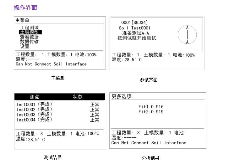
Task: Click 温度:28.9° C status in results screen
Action: coord(30,139)
